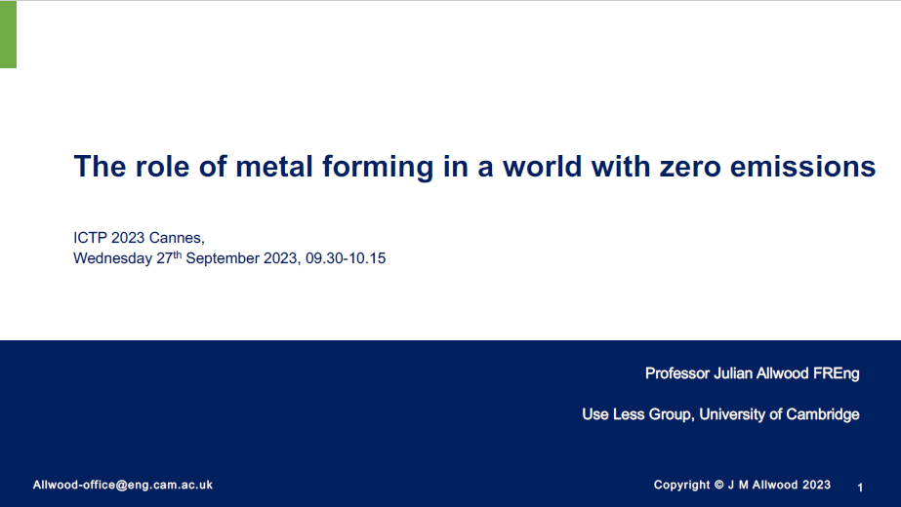Click "Professor Julian Allwood FREng" text
This screenshot has height=507, width=901.
(753, 373)
